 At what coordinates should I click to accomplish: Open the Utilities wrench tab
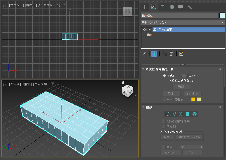190,7
